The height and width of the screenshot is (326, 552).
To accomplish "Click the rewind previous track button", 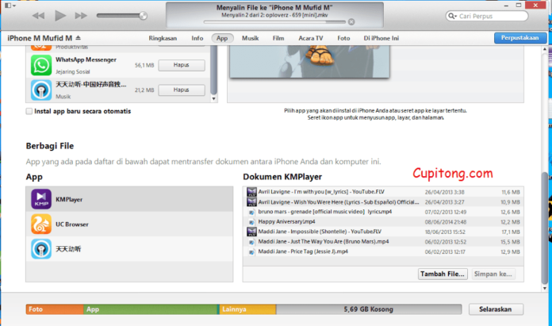I will pos(38,16).
